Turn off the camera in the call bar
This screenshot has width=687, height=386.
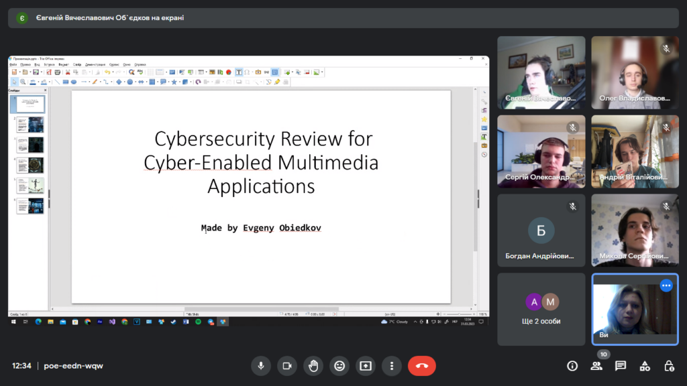point(287,366)
